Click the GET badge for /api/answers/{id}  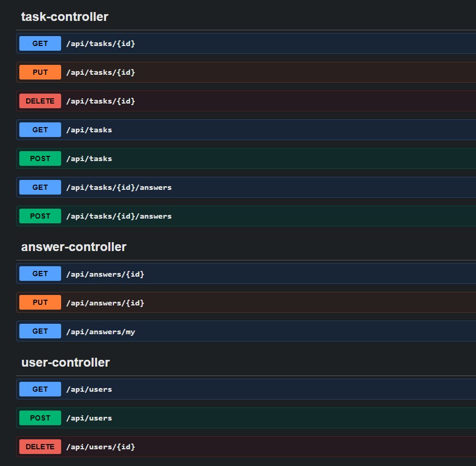pyautogui.click(x=40, y=274)
